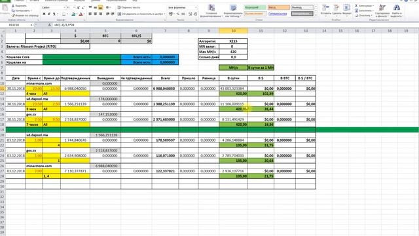This screenshot has height=236, width=419.
Task: Open Find & Select binoculars menu
Action: 397,10
